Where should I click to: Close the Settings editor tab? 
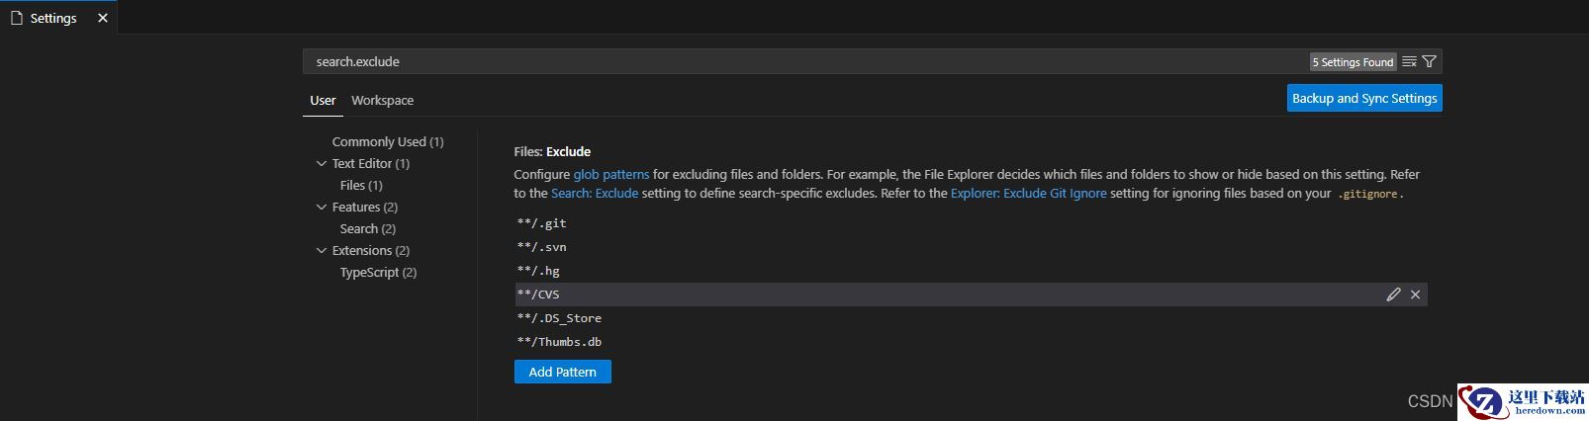103,18
